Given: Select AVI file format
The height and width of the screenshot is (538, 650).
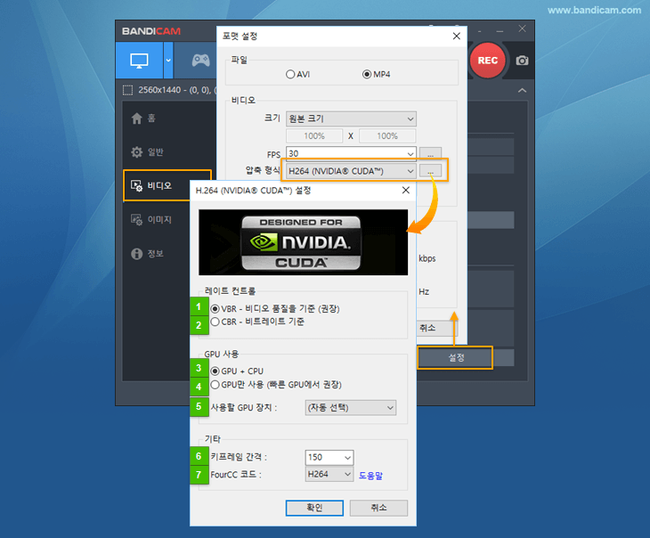Looking at the screenshot, I should coord(297,74).
